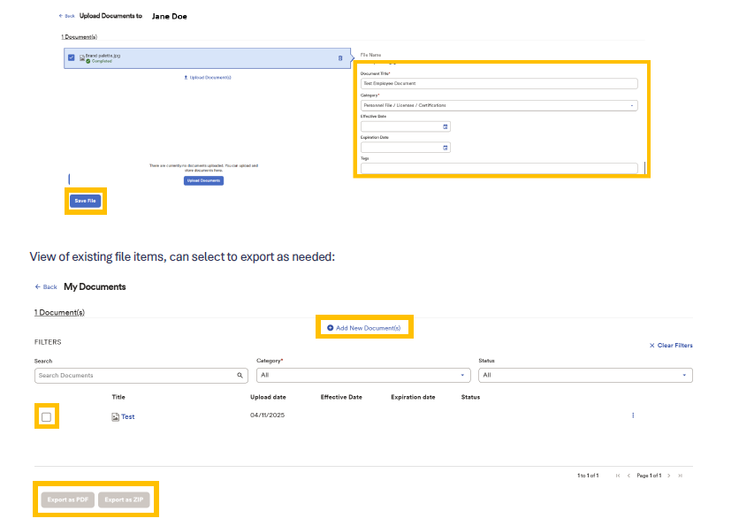The height and width of the screenshot is (526, 739).
Task: Go to the previous page of documents
Action: [x=629, y=476]
